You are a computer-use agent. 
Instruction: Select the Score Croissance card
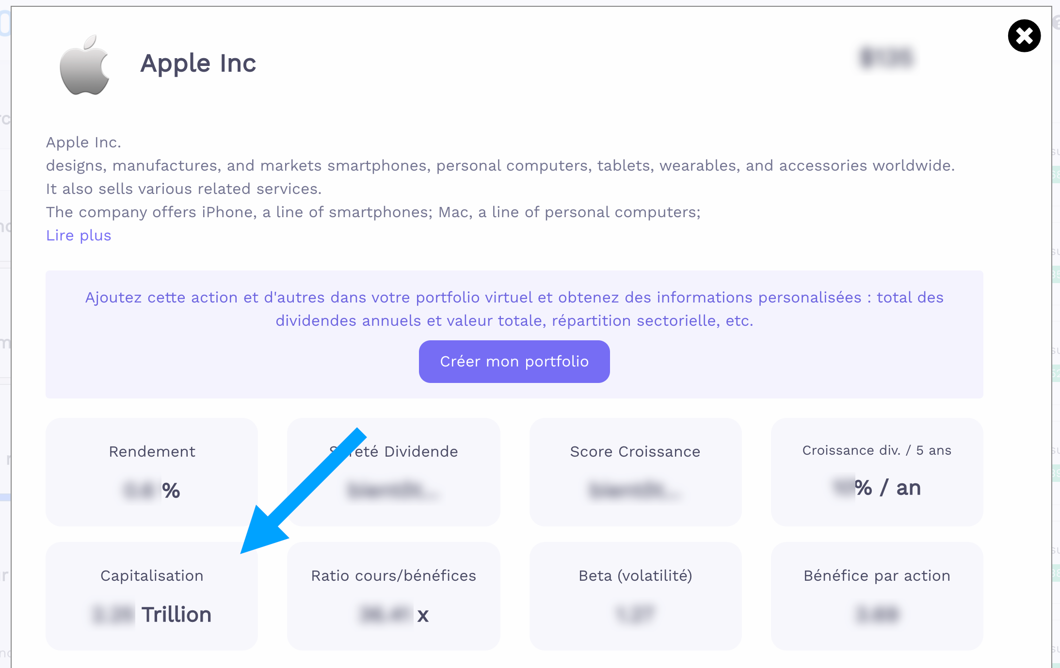coord(635,472)
